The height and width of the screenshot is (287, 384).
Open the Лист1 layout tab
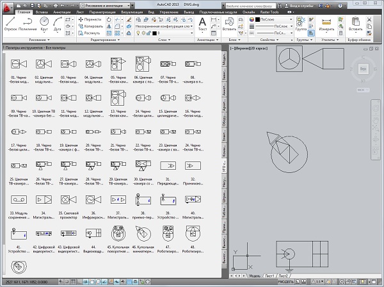pyautogui.click(x=271, y=276)
